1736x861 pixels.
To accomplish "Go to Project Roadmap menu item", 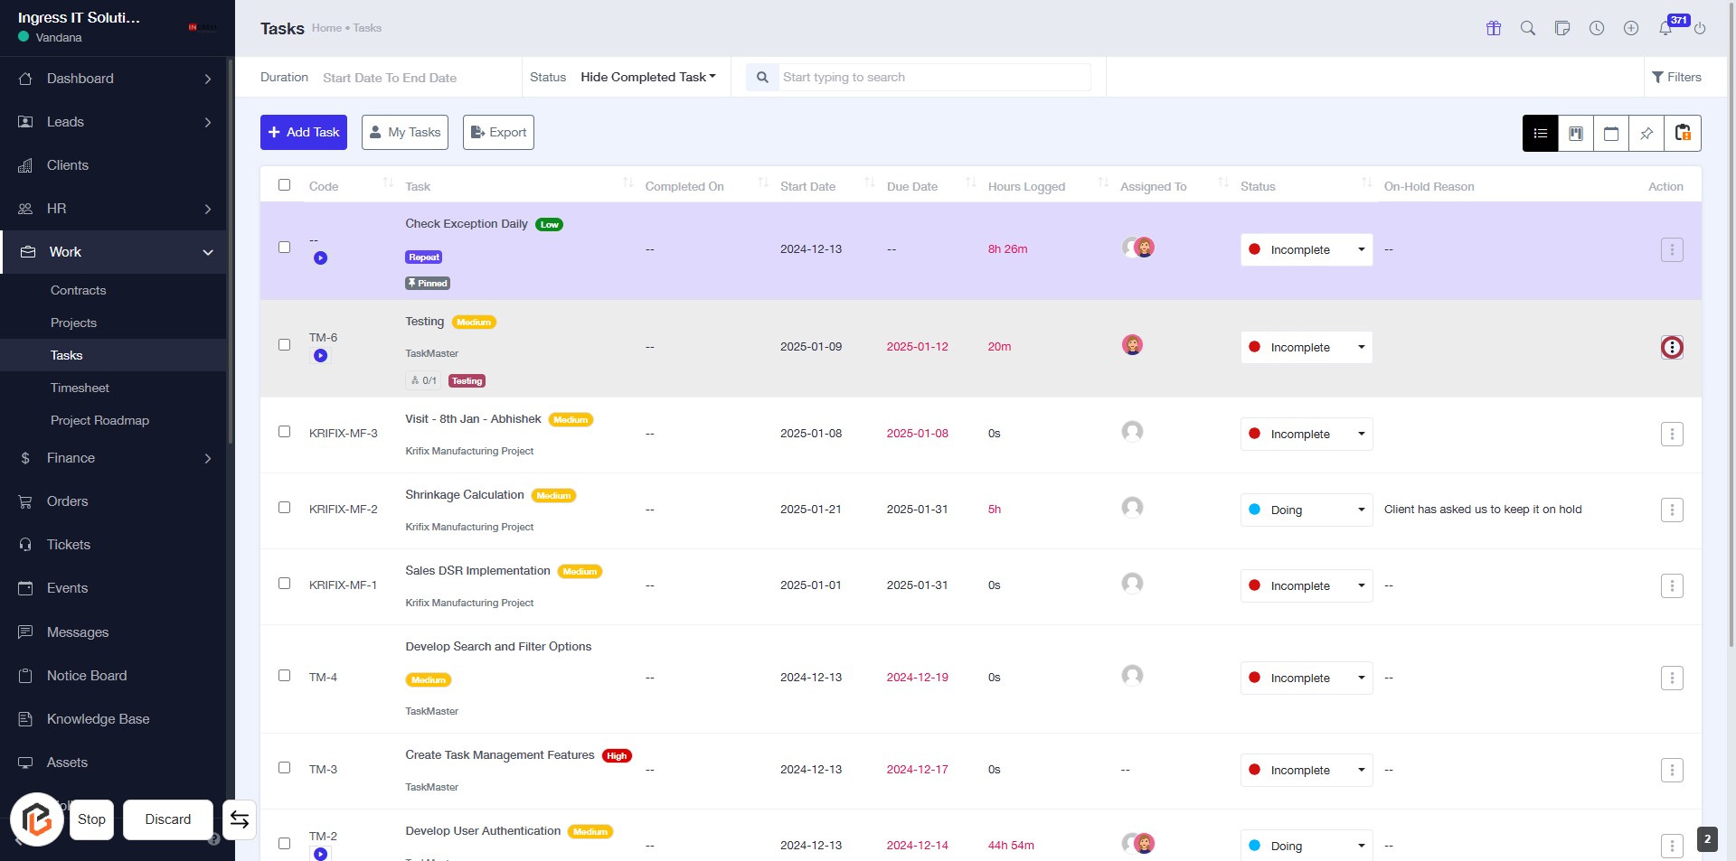I will (99, 420).
